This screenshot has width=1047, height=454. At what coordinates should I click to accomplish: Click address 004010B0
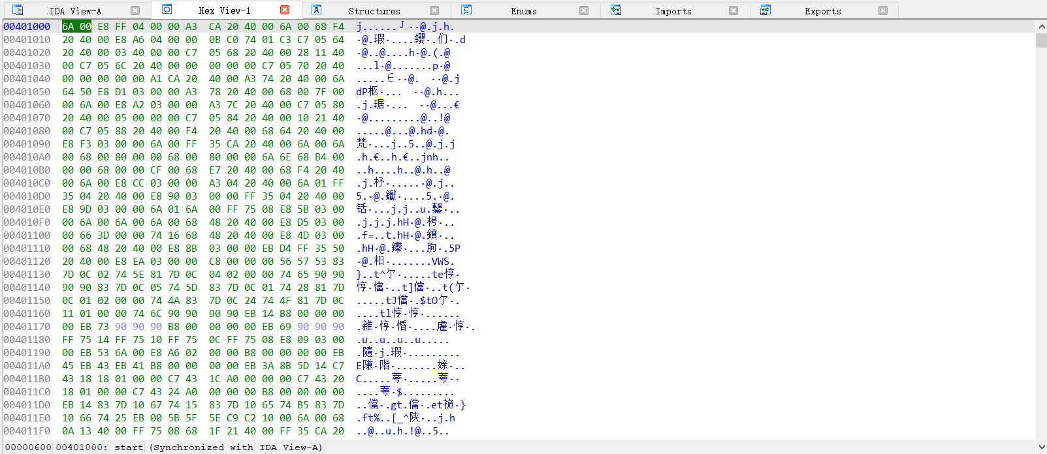(x=27, y=170)
